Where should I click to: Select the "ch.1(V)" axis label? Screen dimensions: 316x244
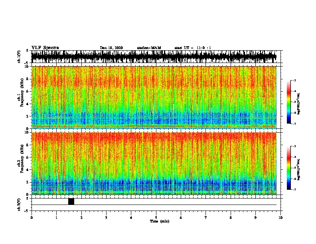[19, 57]
